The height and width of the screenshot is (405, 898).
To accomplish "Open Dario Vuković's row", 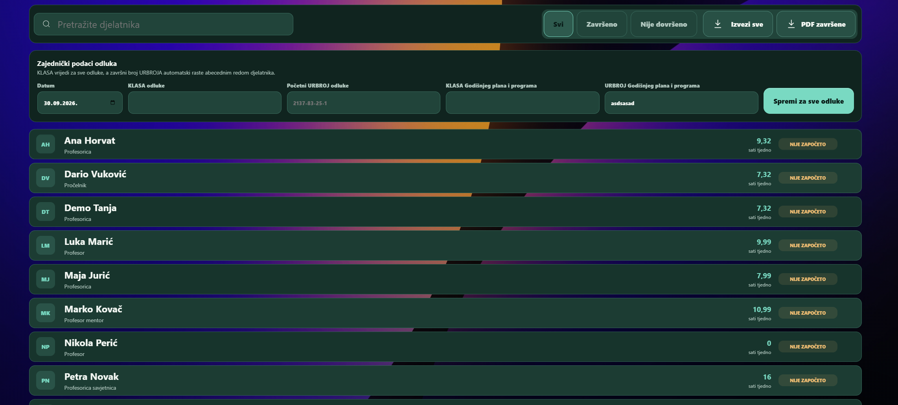I will (x=445, y=178).
